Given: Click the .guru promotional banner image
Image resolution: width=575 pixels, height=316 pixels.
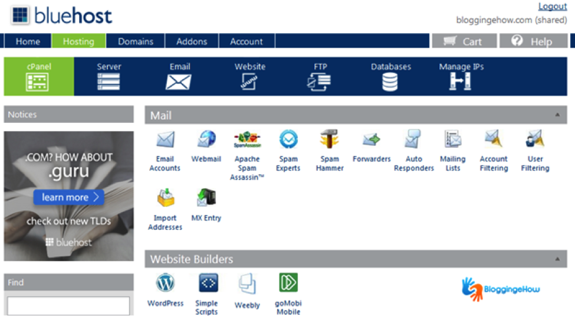Looking at the screenshot, I should pyautogui.click(x=68, y=196).
